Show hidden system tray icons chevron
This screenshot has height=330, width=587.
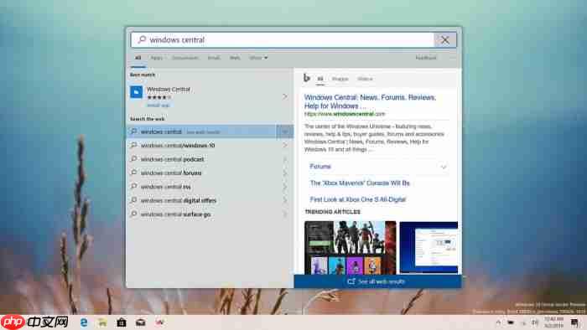tap(498, 322)
